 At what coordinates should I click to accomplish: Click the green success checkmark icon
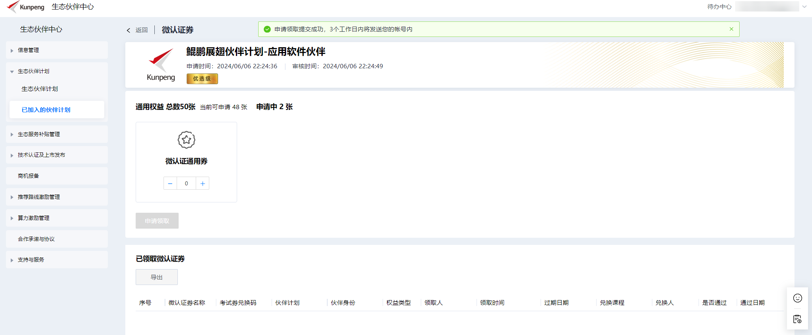pos(267,29)
